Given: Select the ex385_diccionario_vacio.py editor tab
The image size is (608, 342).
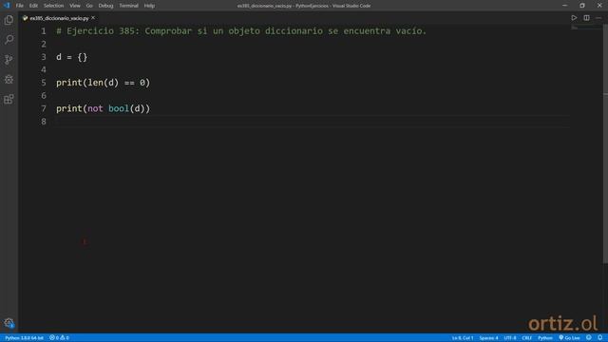Looking at the screenshot, I should pos(59,18).
